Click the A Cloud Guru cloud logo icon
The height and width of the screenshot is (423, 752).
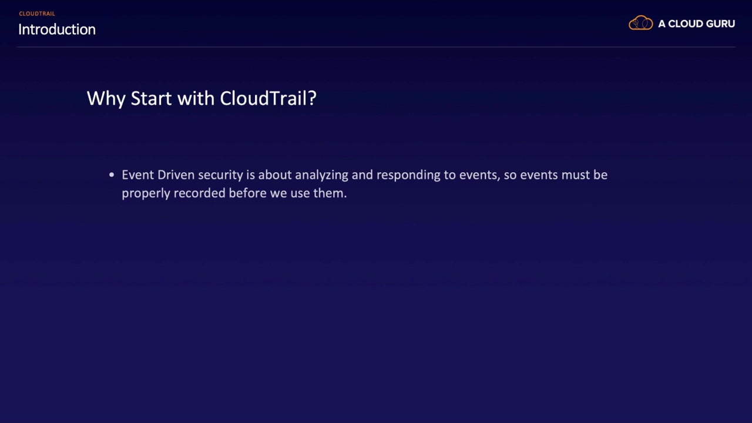click(640, 23)
